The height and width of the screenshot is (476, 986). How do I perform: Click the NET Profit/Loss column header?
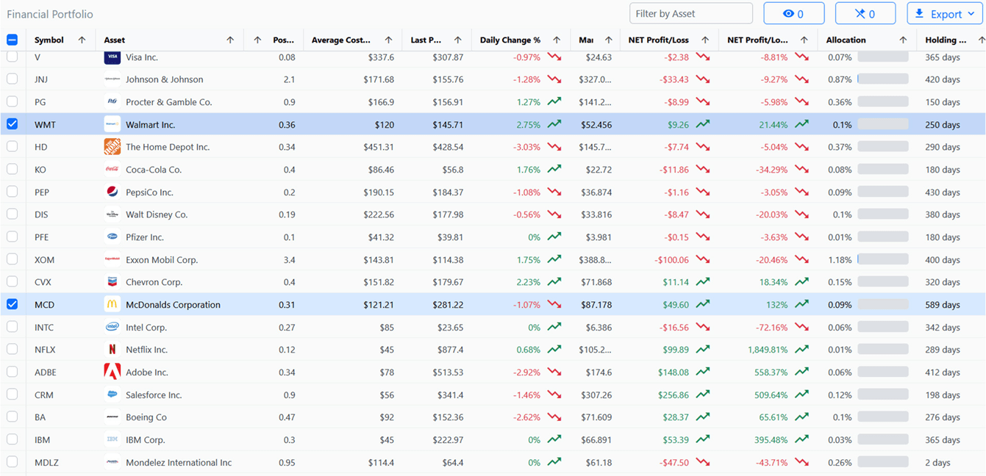(x=658, y=40)
